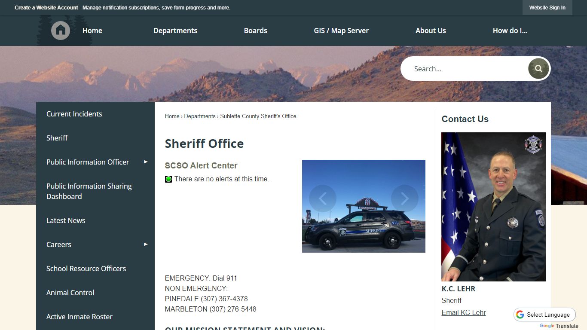The height and width of the screenshot is (330, 587).
Task: Open Public Information Sharing Dashboard
Action: click(95, 191)
